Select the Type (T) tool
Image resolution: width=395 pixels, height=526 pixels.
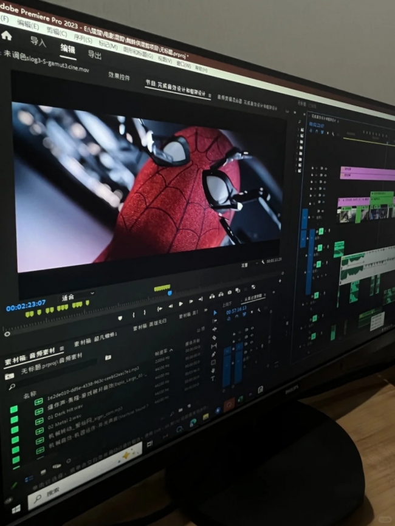pyautogui.click(x=213, y=378)
